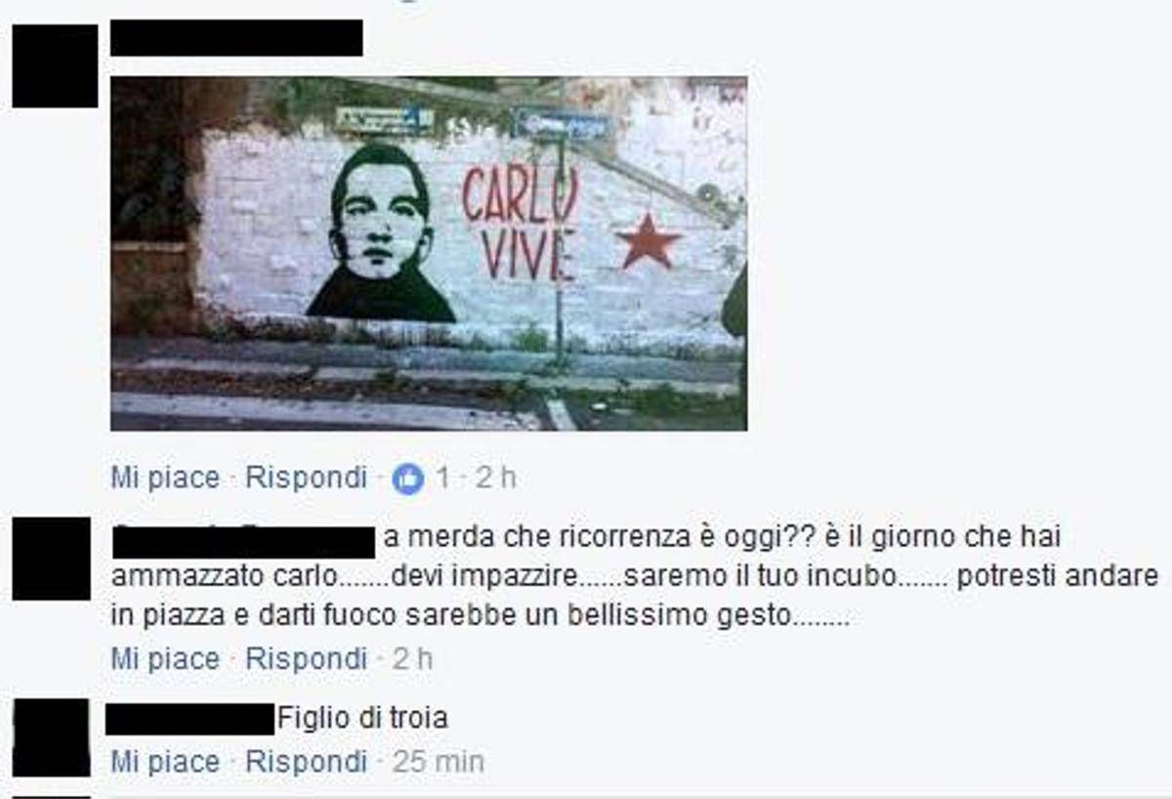1172x799 pixels.
Task: Open the profile picture of the photo commenter
Action: pyautogui.click(x=55, y=65)
